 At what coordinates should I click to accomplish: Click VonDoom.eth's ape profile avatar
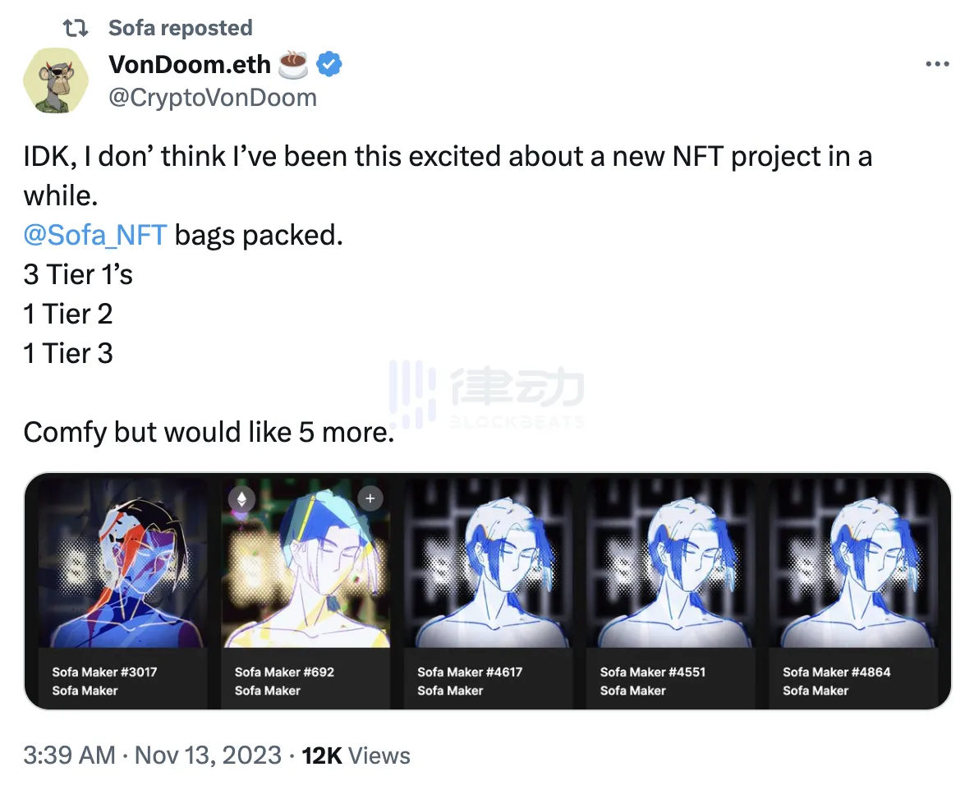[x=57, y=80]
